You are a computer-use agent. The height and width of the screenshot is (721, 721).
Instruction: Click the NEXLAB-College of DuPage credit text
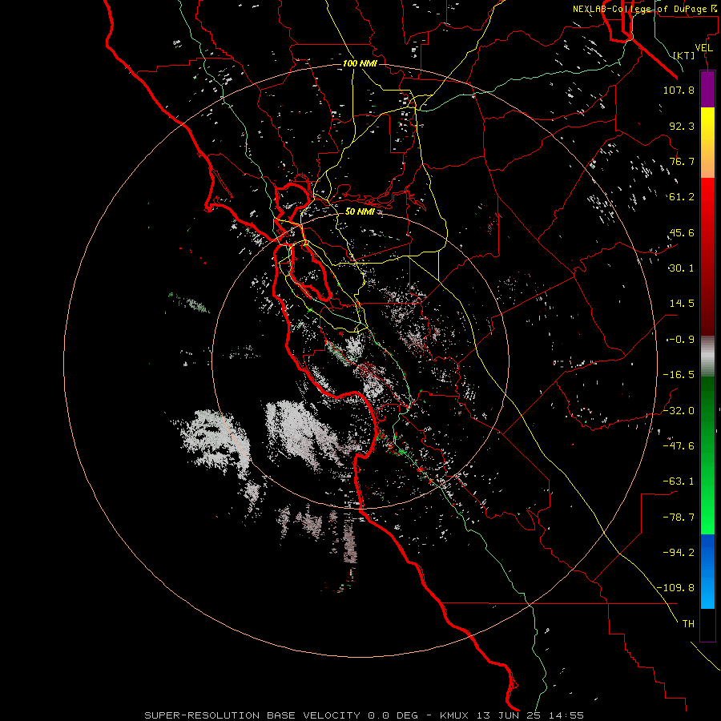coord(644,9)
